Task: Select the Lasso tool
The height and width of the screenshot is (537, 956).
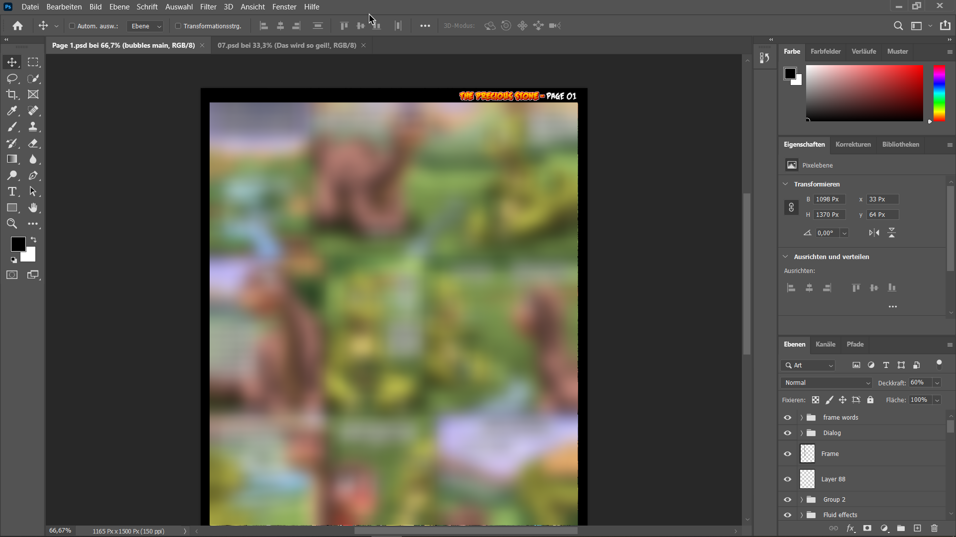Action: [12, 79]
